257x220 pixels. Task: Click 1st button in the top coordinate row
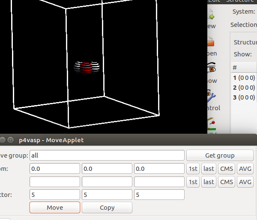pos(193,169)
